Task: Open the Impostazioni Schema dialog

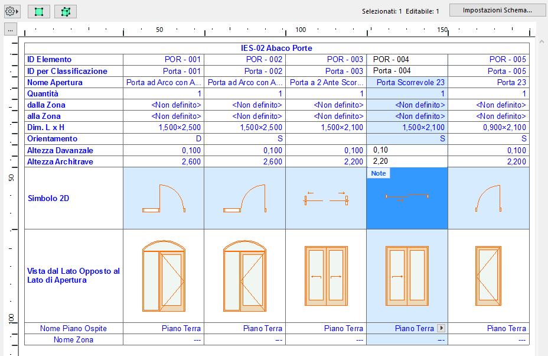Action: coord(497,9)
